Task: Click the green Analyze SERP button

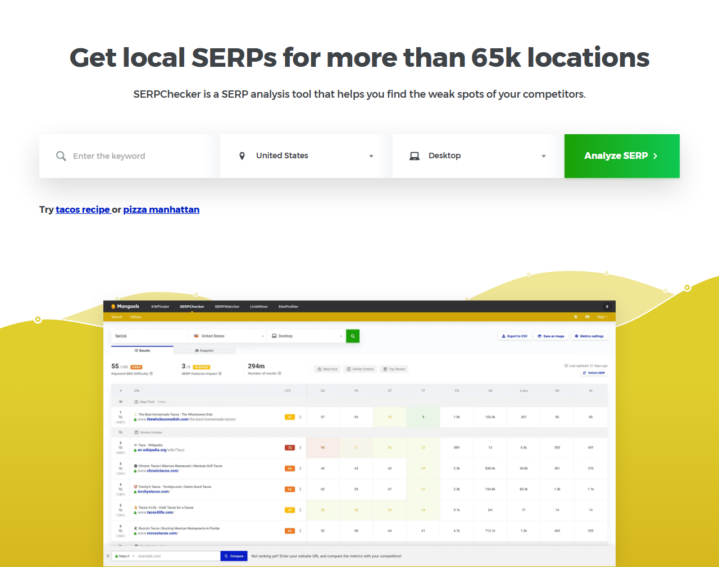Action: 622,156
